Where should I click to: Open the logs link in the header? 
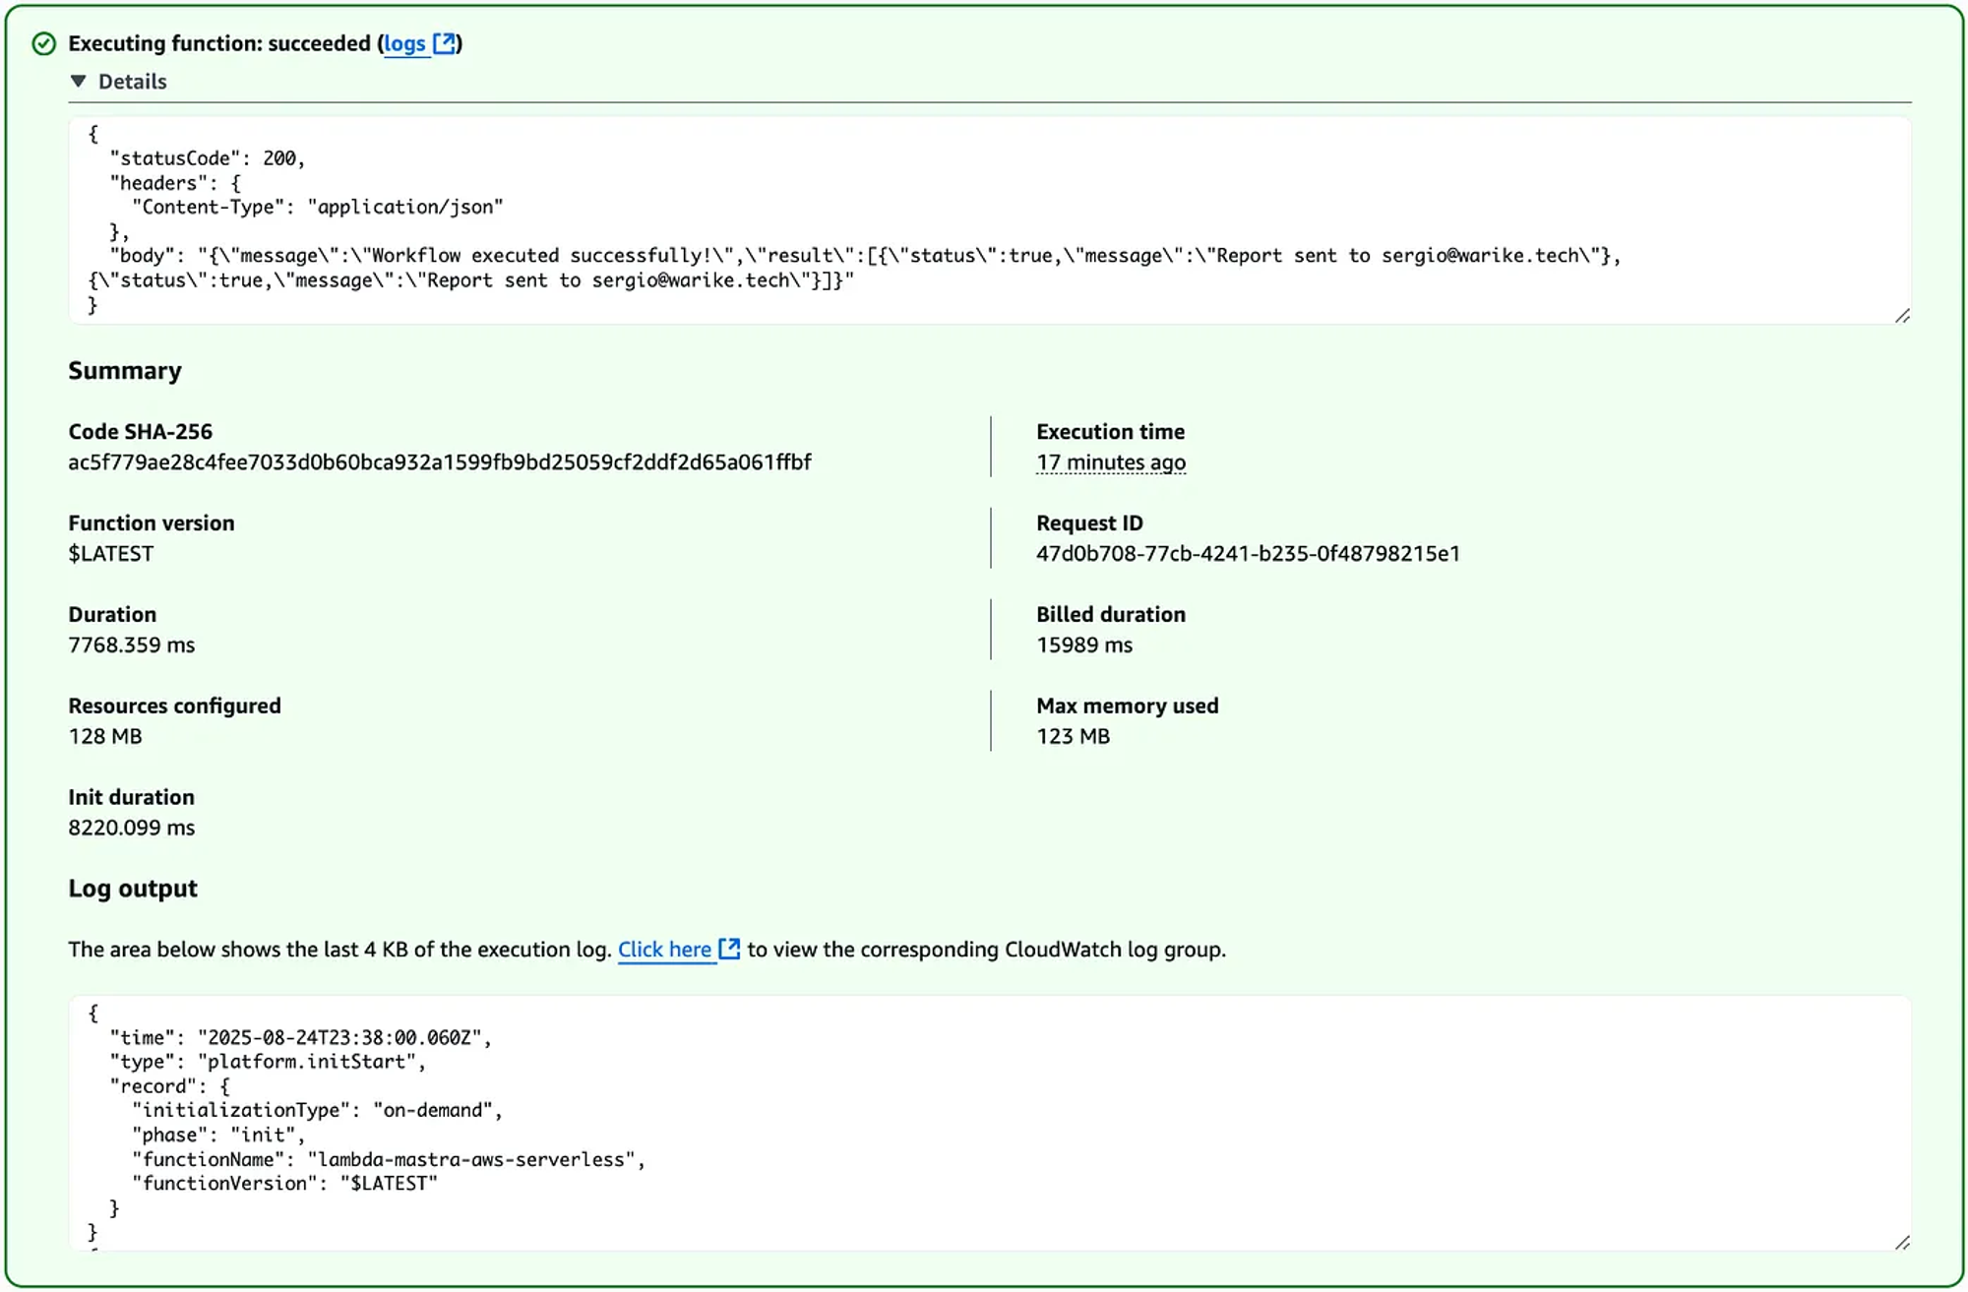coord(403,43)
